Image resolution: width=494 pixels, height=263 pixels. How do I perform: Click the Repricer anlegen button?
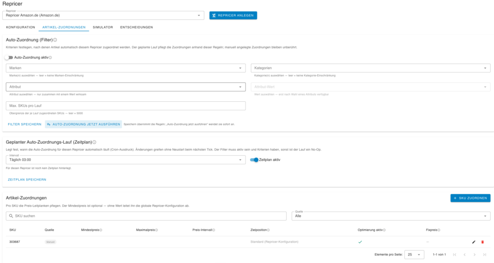point(233,15)
